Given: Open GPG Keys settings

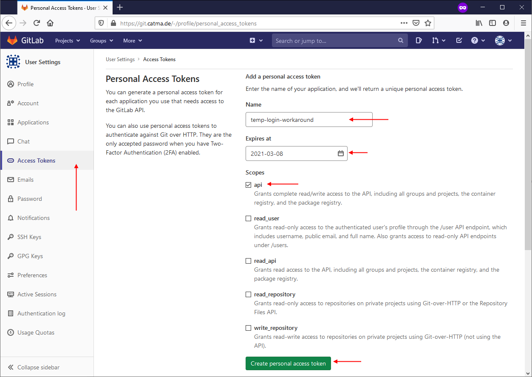Looking at the screenshot, I should point(47,256).
